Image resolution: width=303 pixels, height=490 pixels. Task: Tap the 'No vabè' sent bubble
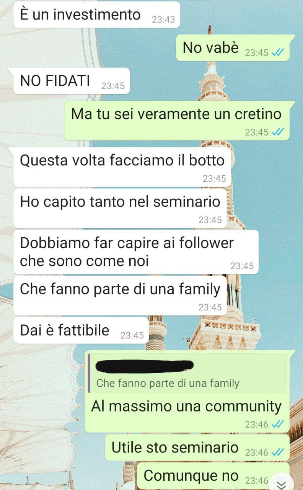pyautogui.click(x=233, y=48)
